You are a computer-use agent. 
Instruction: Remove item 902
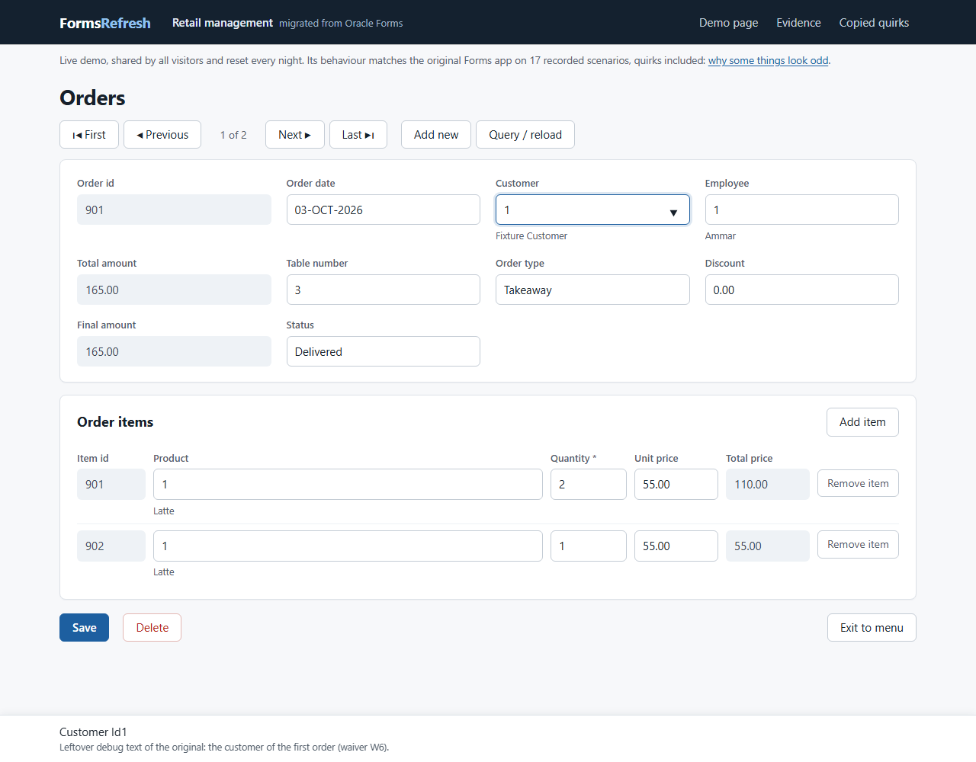tap(858, 544)
